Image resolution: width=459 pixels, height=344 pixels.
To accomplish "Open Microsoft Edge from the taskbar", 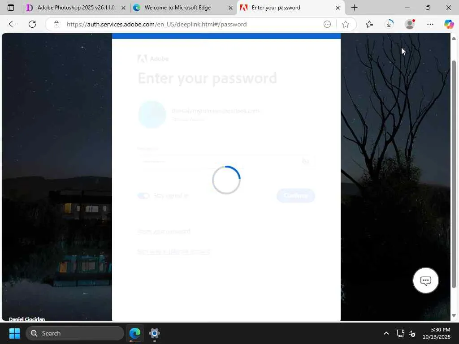I will coord(135,333).
